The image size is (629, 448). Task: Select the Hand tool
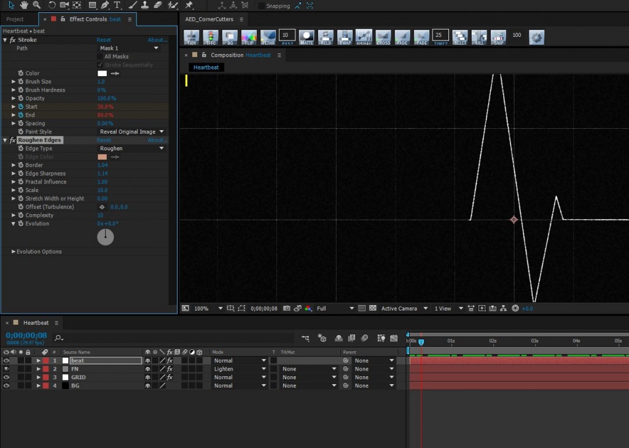click(24, 6)
